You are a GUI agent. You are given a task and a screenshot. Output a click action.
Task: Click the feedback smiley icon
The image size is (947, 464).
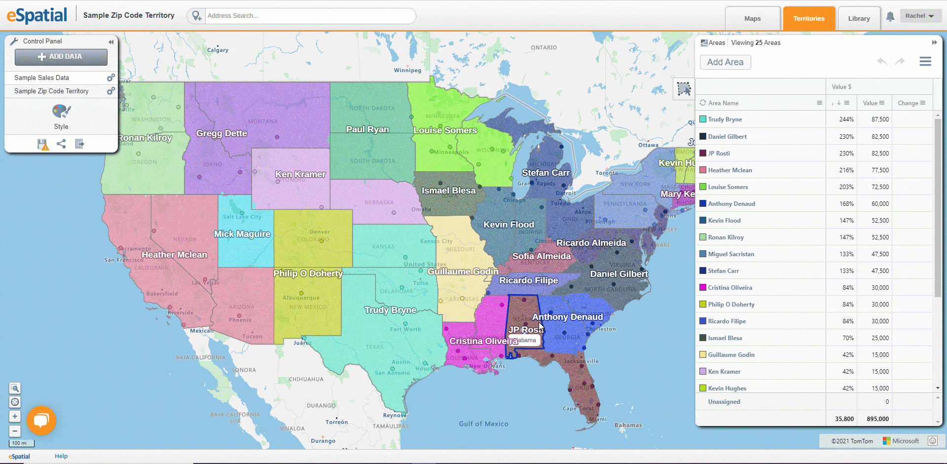932,441
